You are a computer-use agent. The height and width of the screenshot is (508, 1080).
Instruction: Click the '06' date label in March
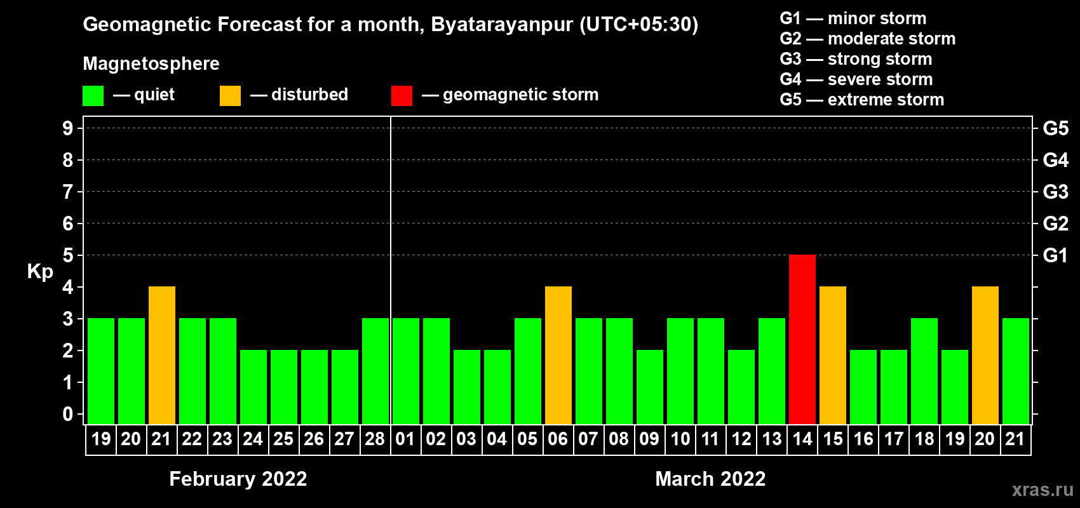click(x=558, y=439)
